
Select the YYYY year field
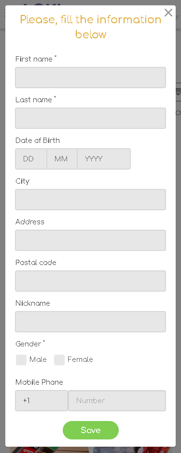(x=104, y=159)
